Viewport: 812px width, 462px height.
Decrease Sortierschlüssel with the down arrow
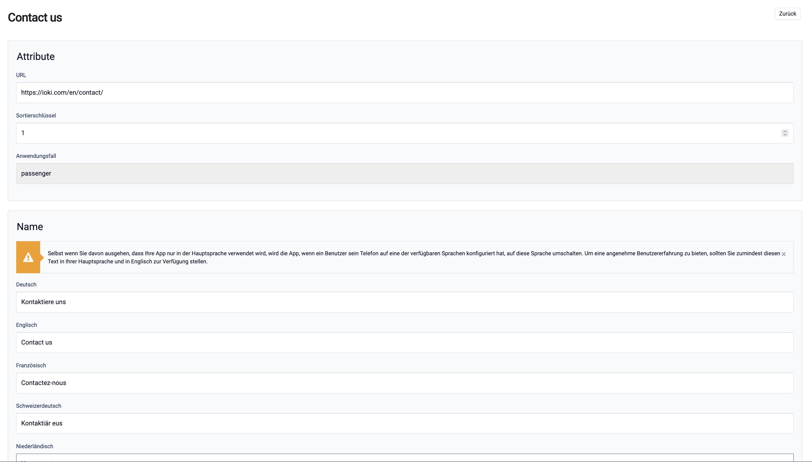[x=785, y=135]
